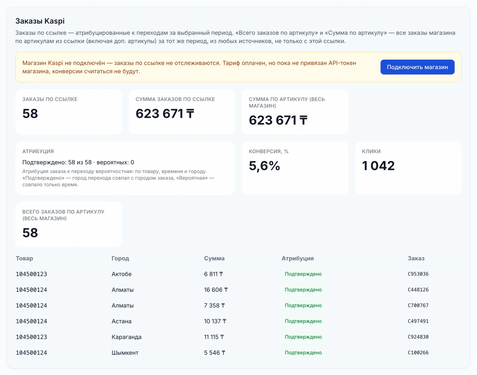Click order number C700767
This screenshot has height=375, width=477.
(x=418, y=306)
